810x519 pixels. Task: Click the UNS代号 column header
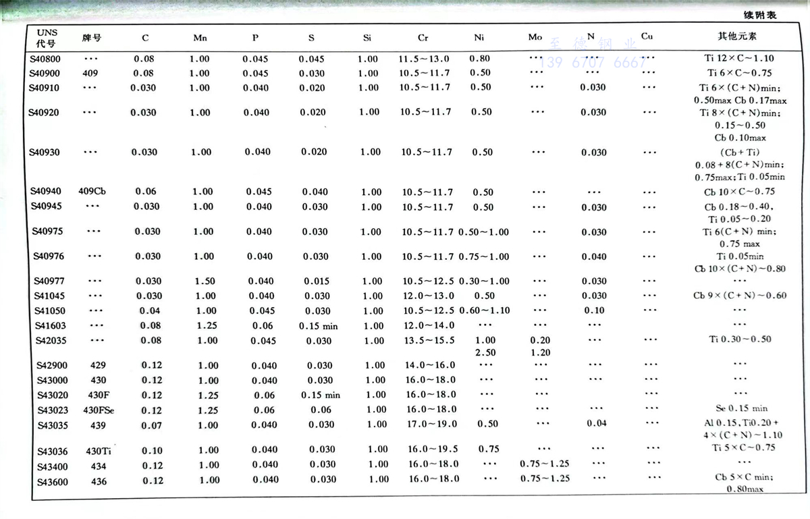click(48, 38)
